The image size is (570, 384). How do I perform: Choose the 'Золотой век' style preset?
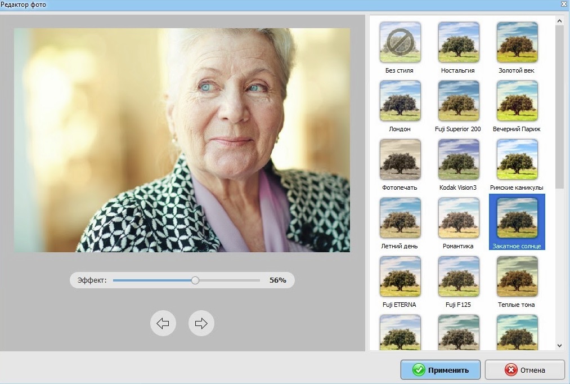(x=517, y=42)
